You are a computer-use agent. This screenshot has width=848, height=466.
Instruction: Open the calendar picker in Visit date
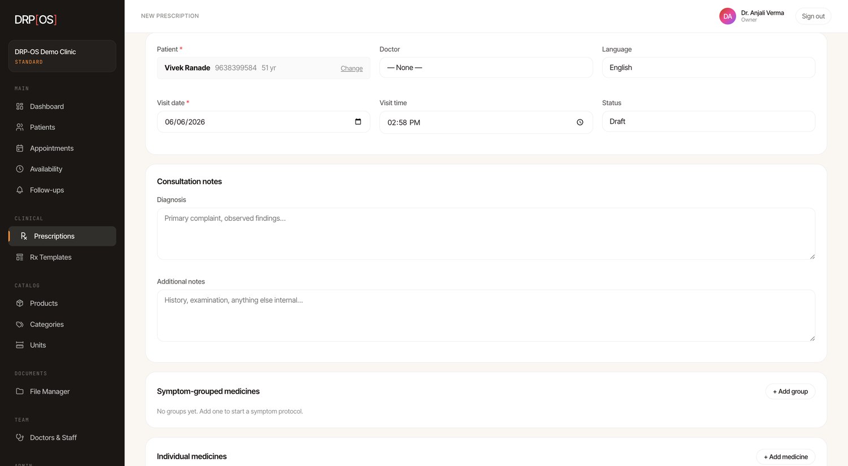click(358, 121)
